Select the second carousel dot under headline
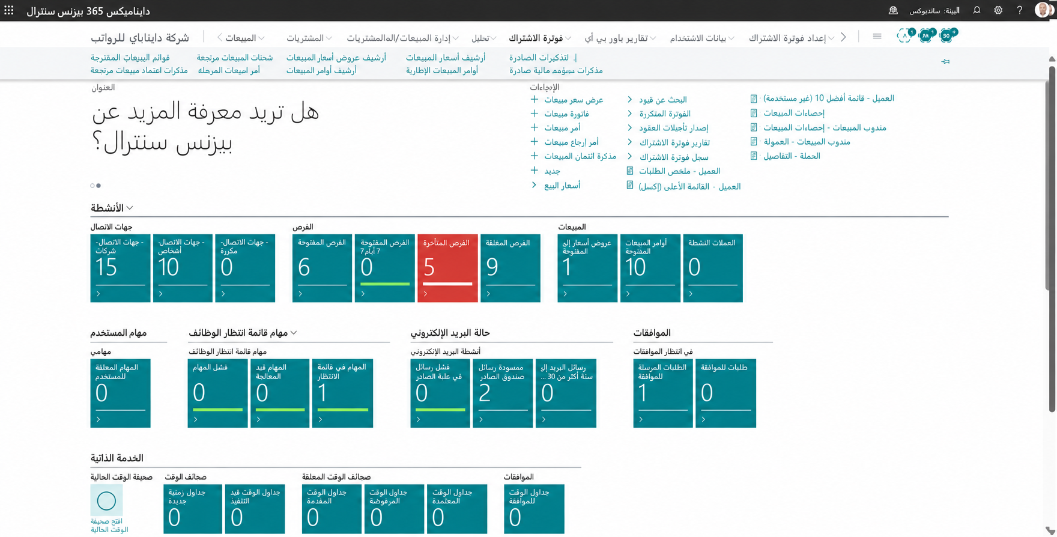1057x537 pixels. (x=98, y=186)
